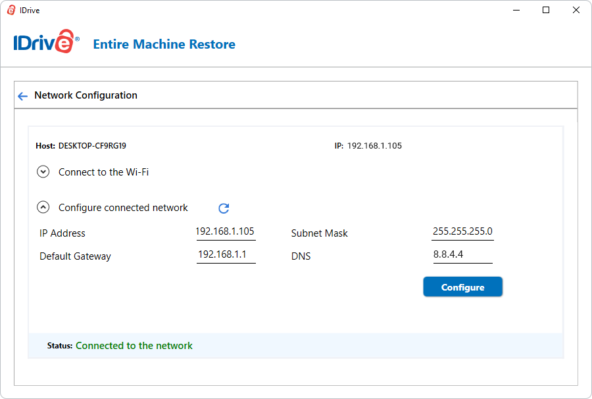Edit the DNS field 8.8.4.4

coord(462,255)
